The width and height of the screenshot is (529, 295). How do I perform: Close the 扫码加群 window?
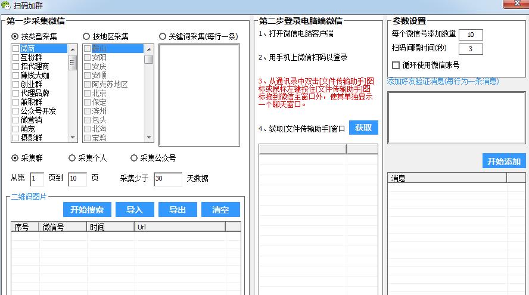coord(517,4)
